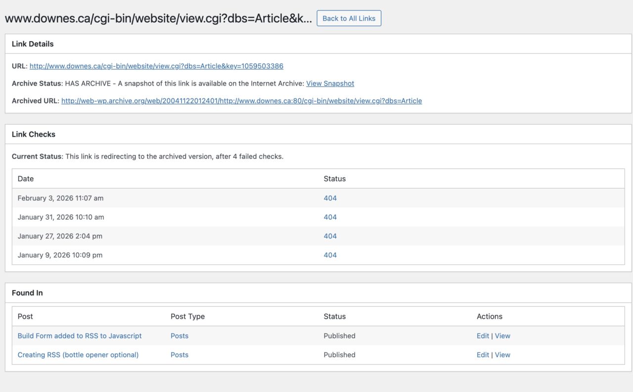
Task: Click the Link Checks panel heading
Action: pyautogui.click(x=34, y=134)
